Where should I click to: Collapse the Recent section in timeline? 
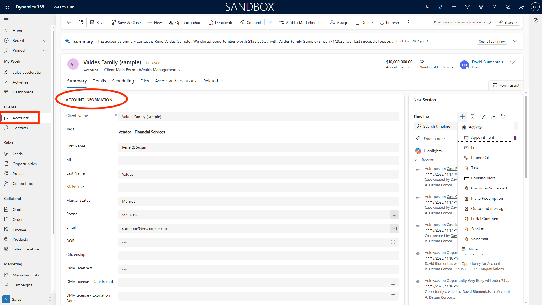(x=416, y=160)
